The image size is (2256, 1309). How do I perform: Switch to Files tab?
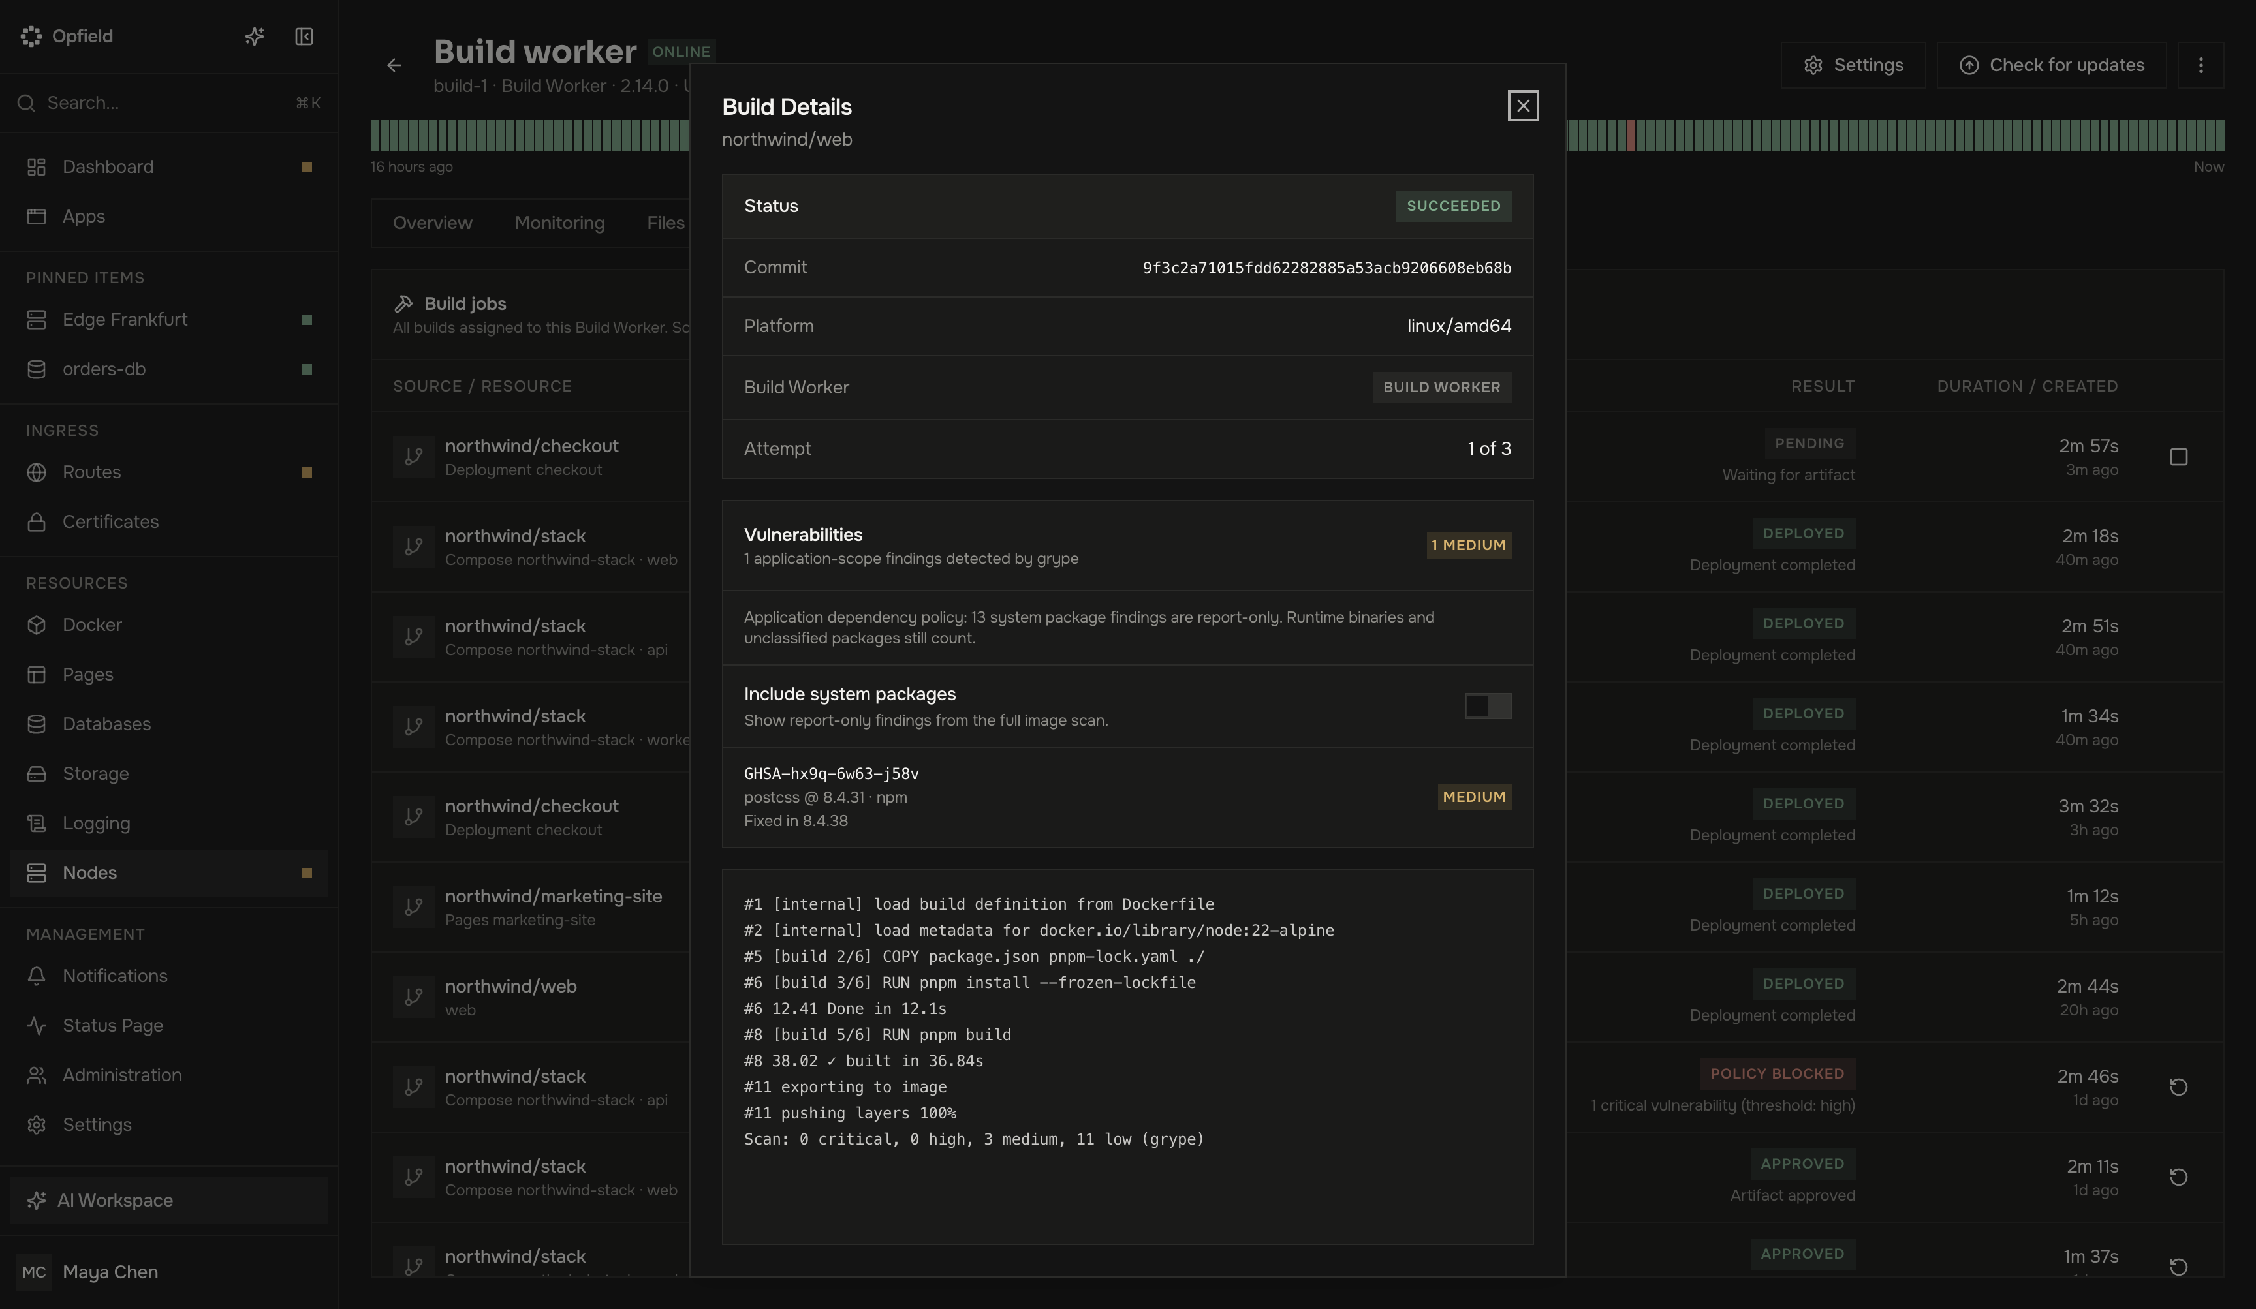(665, 223)
